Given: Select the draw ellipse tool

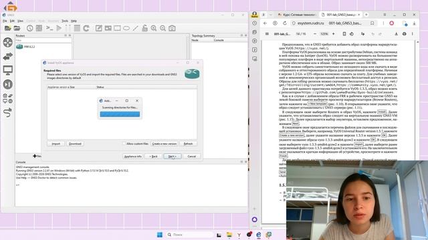Looking at the screenshot, I should tap(126, 28).
